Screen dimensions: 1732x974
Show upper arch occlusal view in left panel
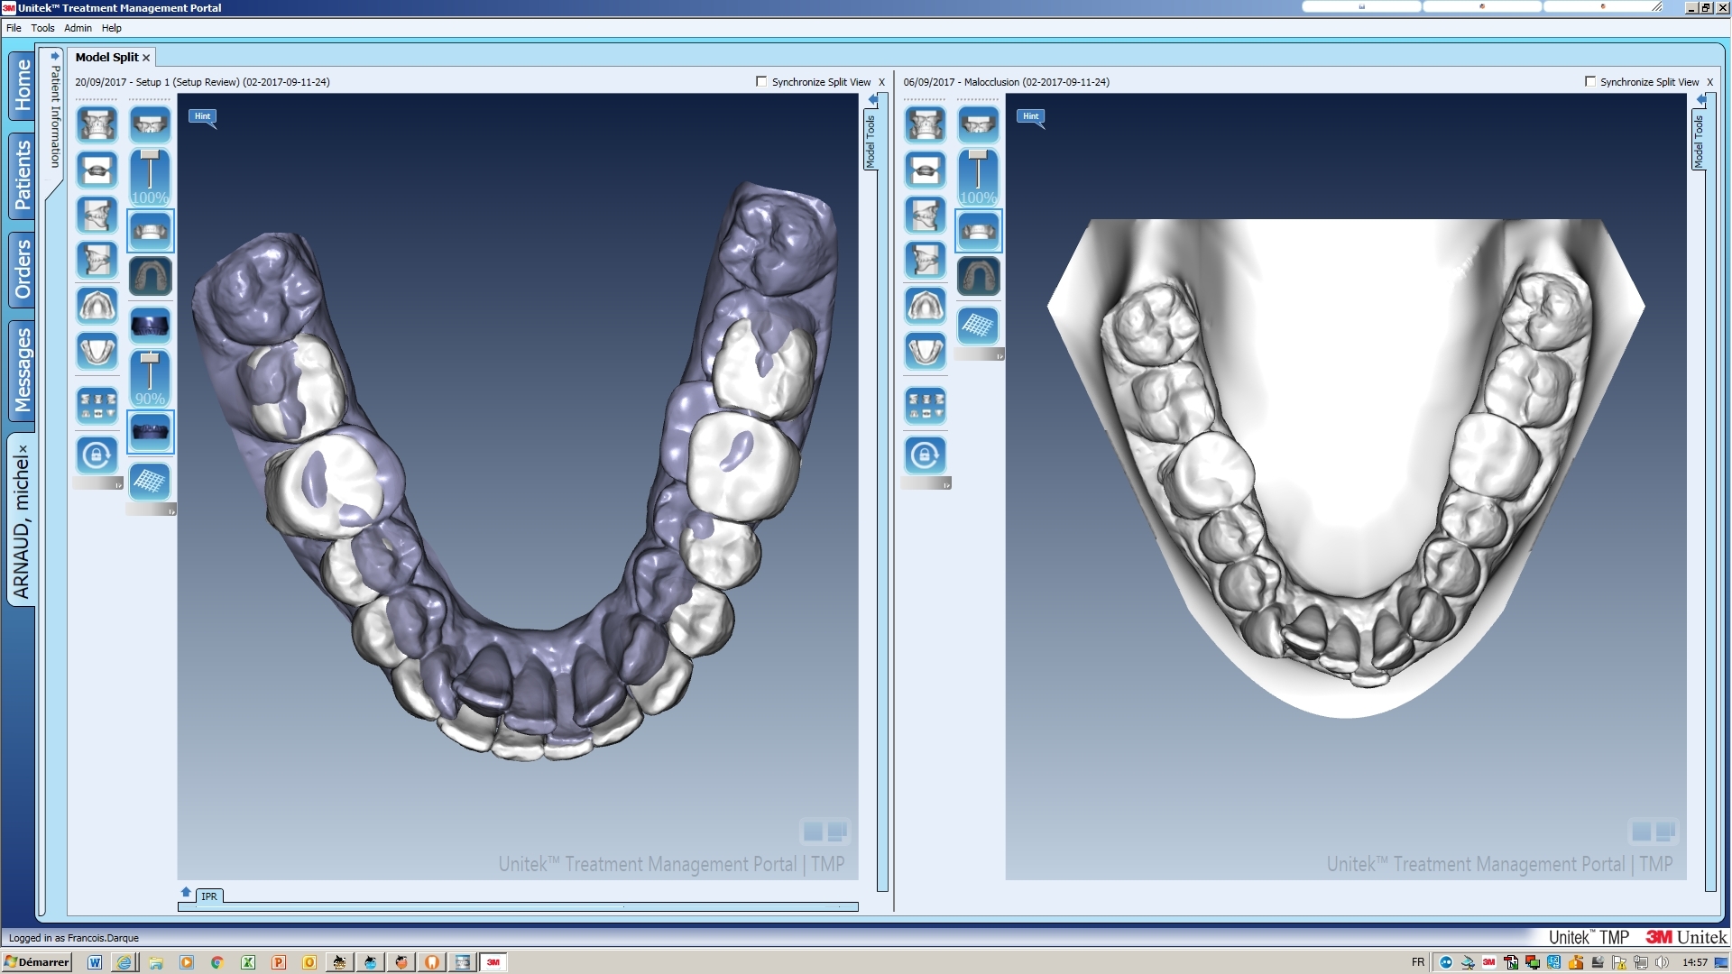[97, 306]
